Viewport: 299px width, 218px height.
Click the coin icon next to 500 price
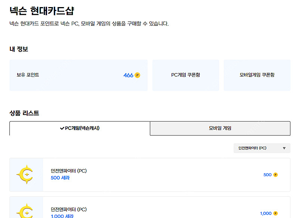[275, 175]
